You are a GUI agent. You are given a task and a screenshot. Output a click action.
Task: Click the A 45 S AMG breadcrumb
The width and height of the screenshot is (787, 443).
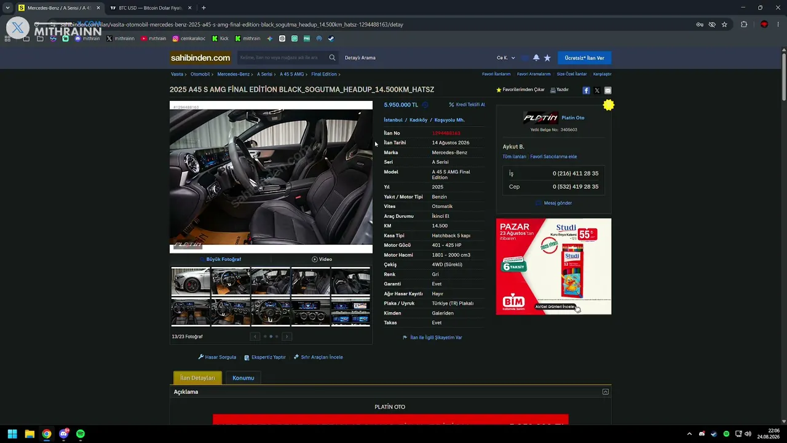(x=292, y=74)
